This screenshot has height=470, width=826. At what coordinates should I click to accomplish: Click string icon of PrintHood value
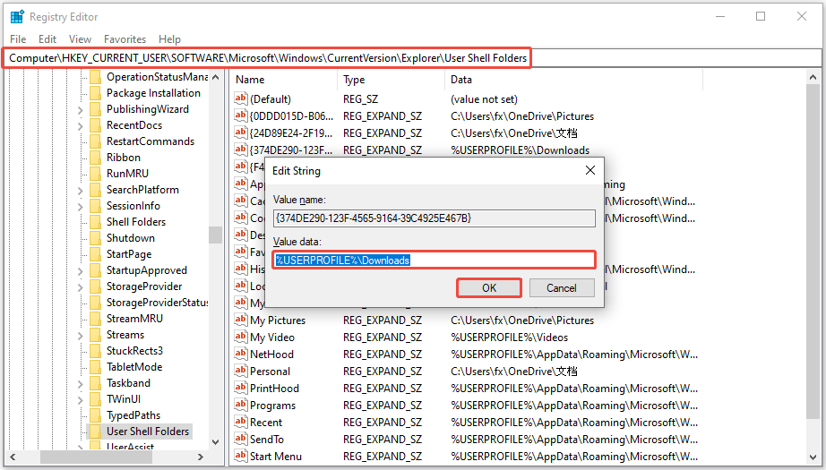(241, 388)
